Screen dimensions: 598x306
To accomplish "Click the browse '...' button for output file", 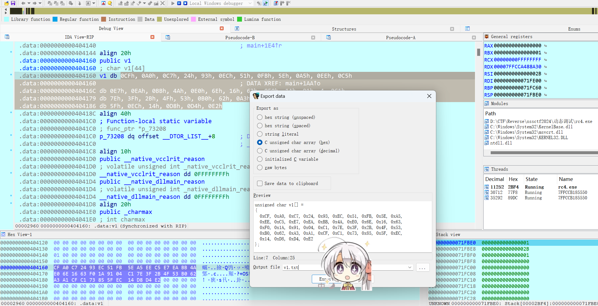I will point(422,267).
